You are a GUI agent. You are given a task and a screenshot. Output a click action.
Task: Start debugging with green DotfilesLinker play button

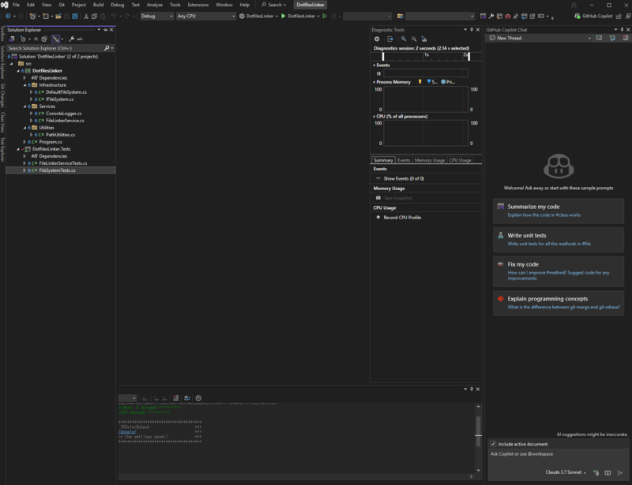coord(298,16)
